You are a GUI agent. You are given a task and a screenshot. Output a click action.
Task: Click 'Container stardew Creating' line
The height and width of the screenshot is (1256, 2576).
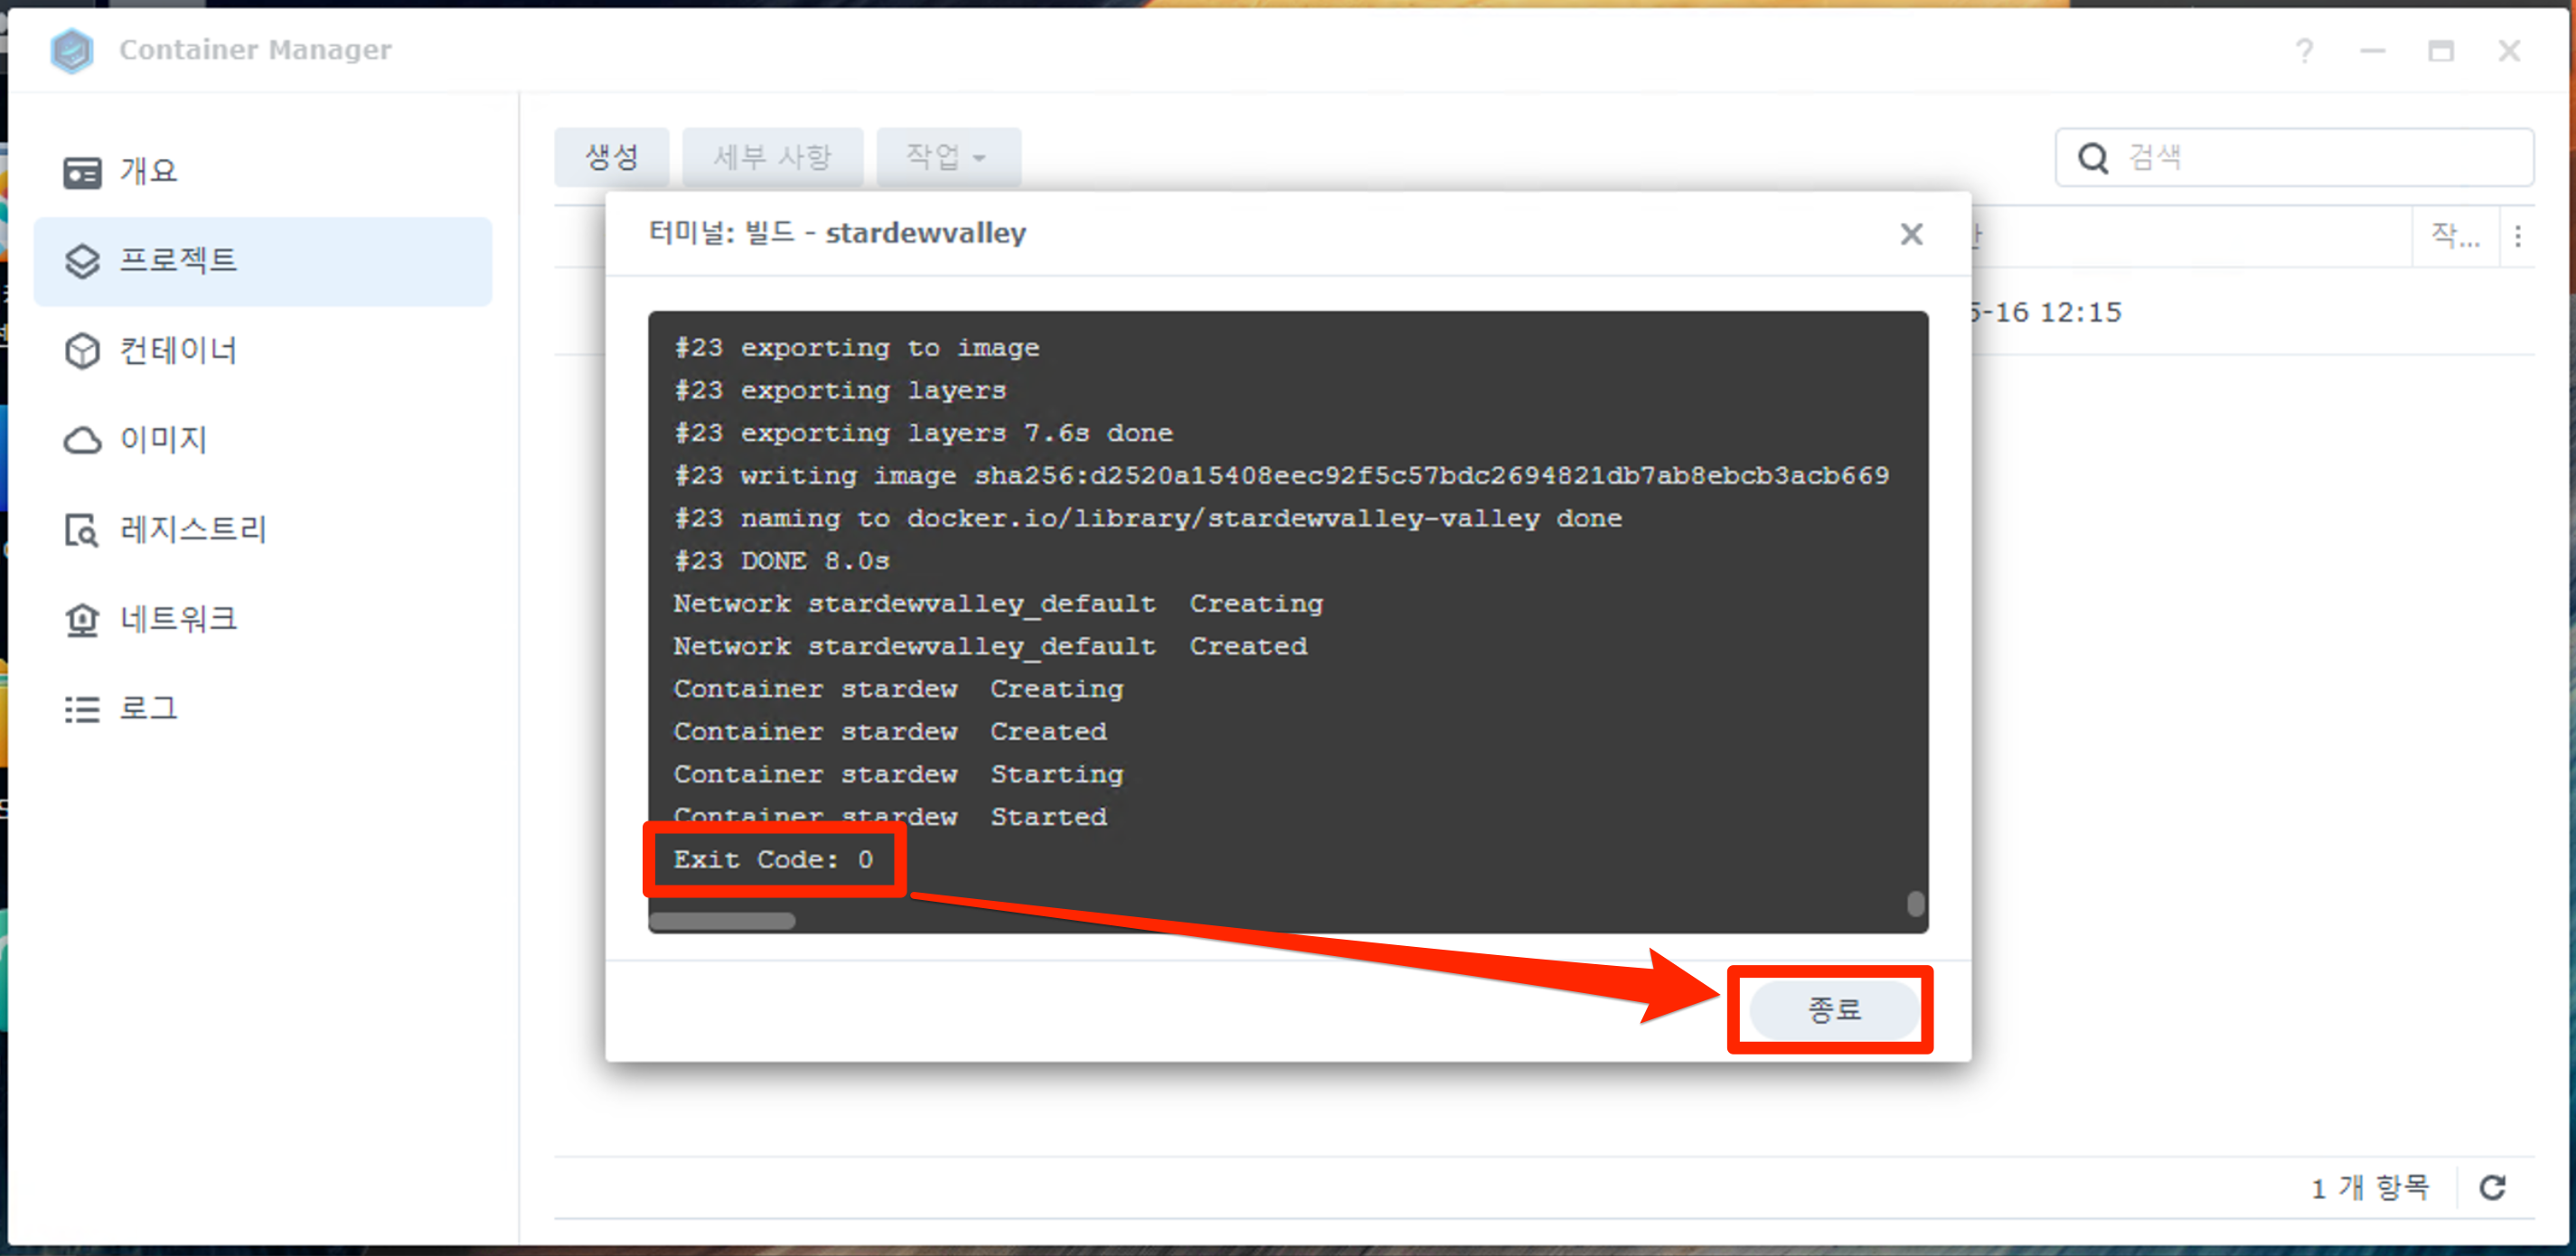pos(898,689)
